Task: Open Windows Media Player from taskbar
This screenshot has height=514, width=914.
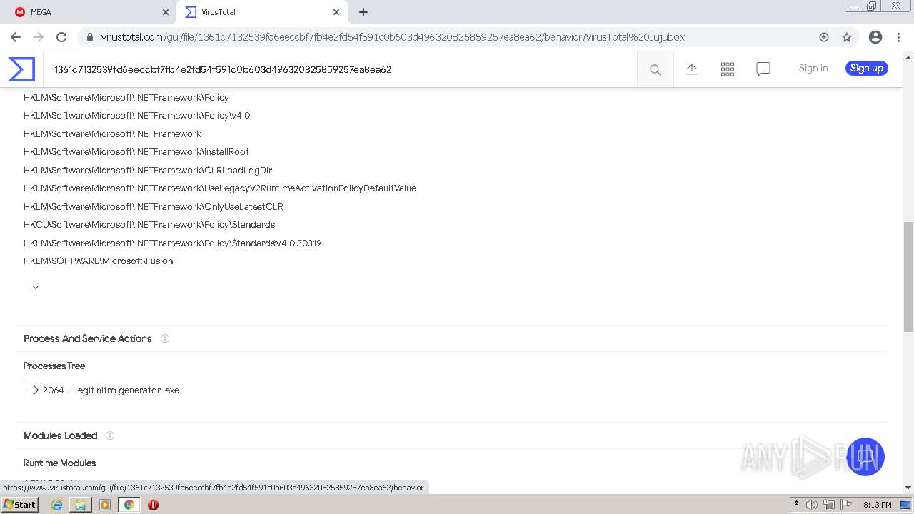Action: pos(105,505)
